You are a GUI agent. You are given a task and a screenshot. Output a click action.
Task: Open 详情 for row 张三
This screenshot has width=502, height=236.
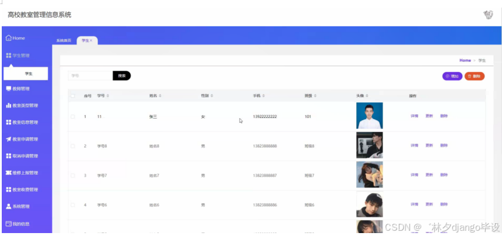click(414, 116)
